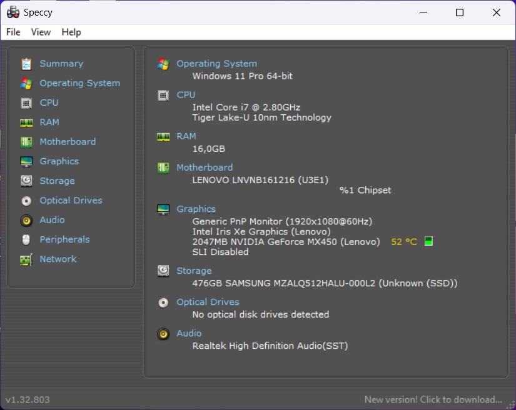Click 'Realtek High Definition Audio(SST)' text
516x410 pixels.
pyautogui.click(x=270, y=346)
